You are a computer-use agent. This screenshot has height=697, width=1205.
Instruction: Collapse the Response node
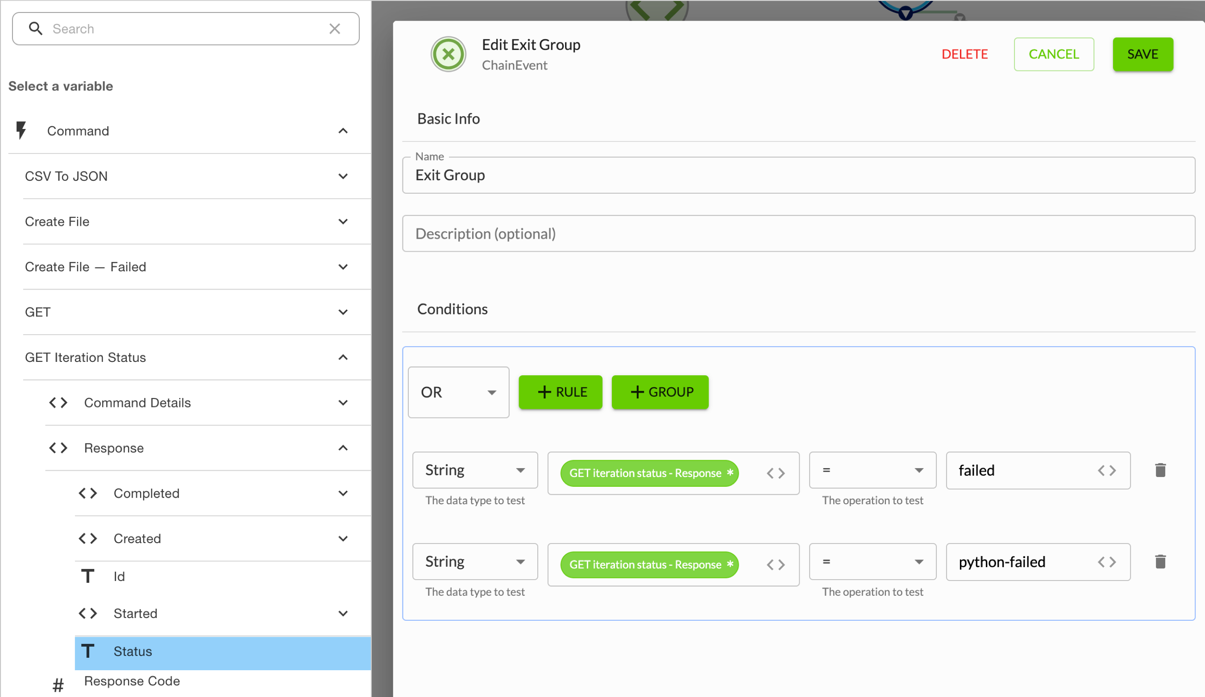[x=343, y=448]
